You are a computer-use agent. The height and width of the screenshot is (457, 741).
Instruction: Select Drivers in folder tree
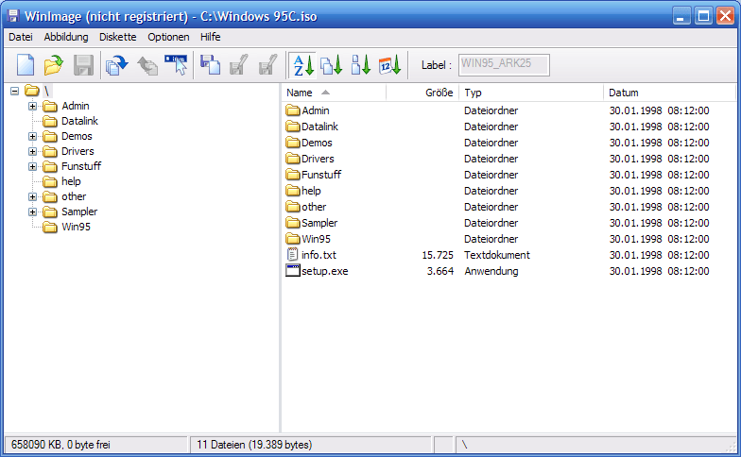point(78,151)
